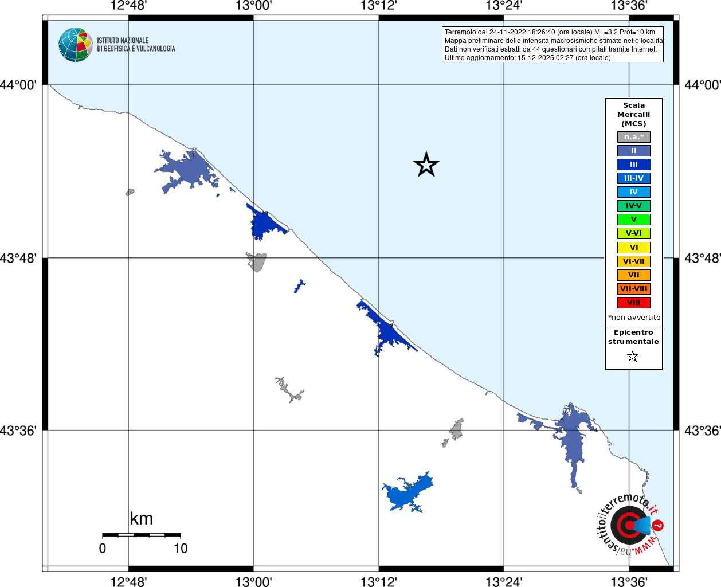Image resolution: width=721 pixels, height=587 pixels.
Task: Click the 'Ultimo aggiornamento' line in info box
Action: pos(527,58)
